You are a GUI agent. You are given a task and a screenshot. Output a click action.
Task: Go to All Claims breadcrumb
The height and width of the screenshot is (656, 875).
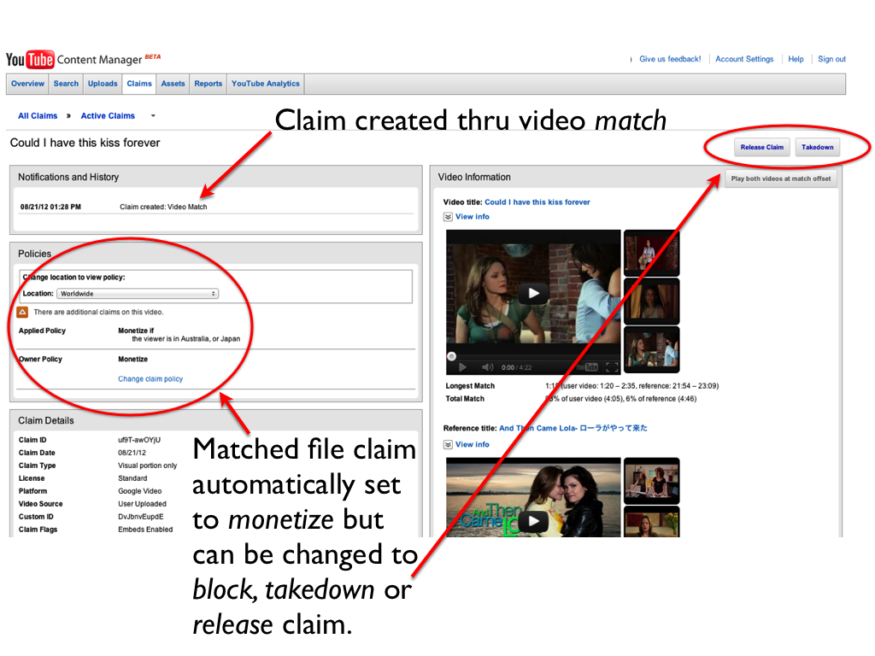[x=38, y=116]
